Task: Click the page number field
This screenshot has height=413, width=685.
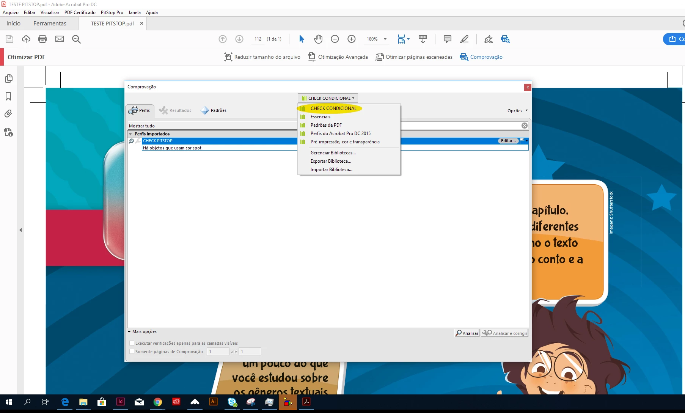Action: point(258,39)
